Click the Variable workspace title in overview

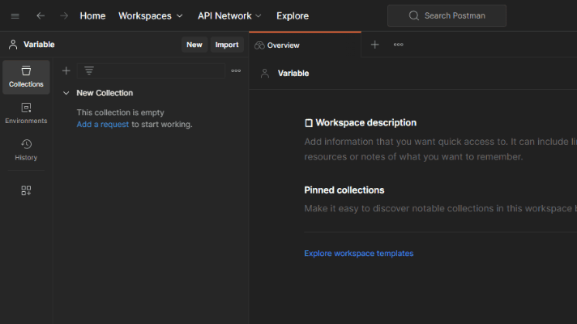293,73
